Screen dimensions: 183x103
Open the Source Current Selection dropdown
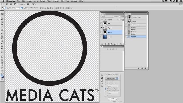click(112, 78)
